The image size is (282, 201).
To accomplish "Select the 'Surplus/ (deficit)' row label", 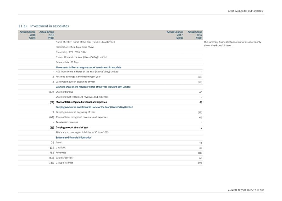I will click(x=65, y=158).
